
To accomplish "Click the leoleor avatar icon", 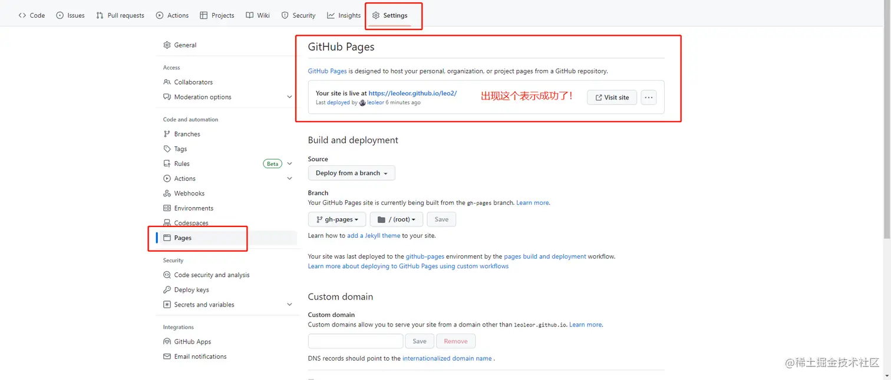I will point(362,102).
